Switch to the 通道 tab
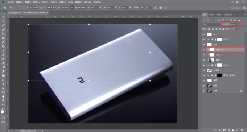Screen dimensions: 247x132 (212, 15)
